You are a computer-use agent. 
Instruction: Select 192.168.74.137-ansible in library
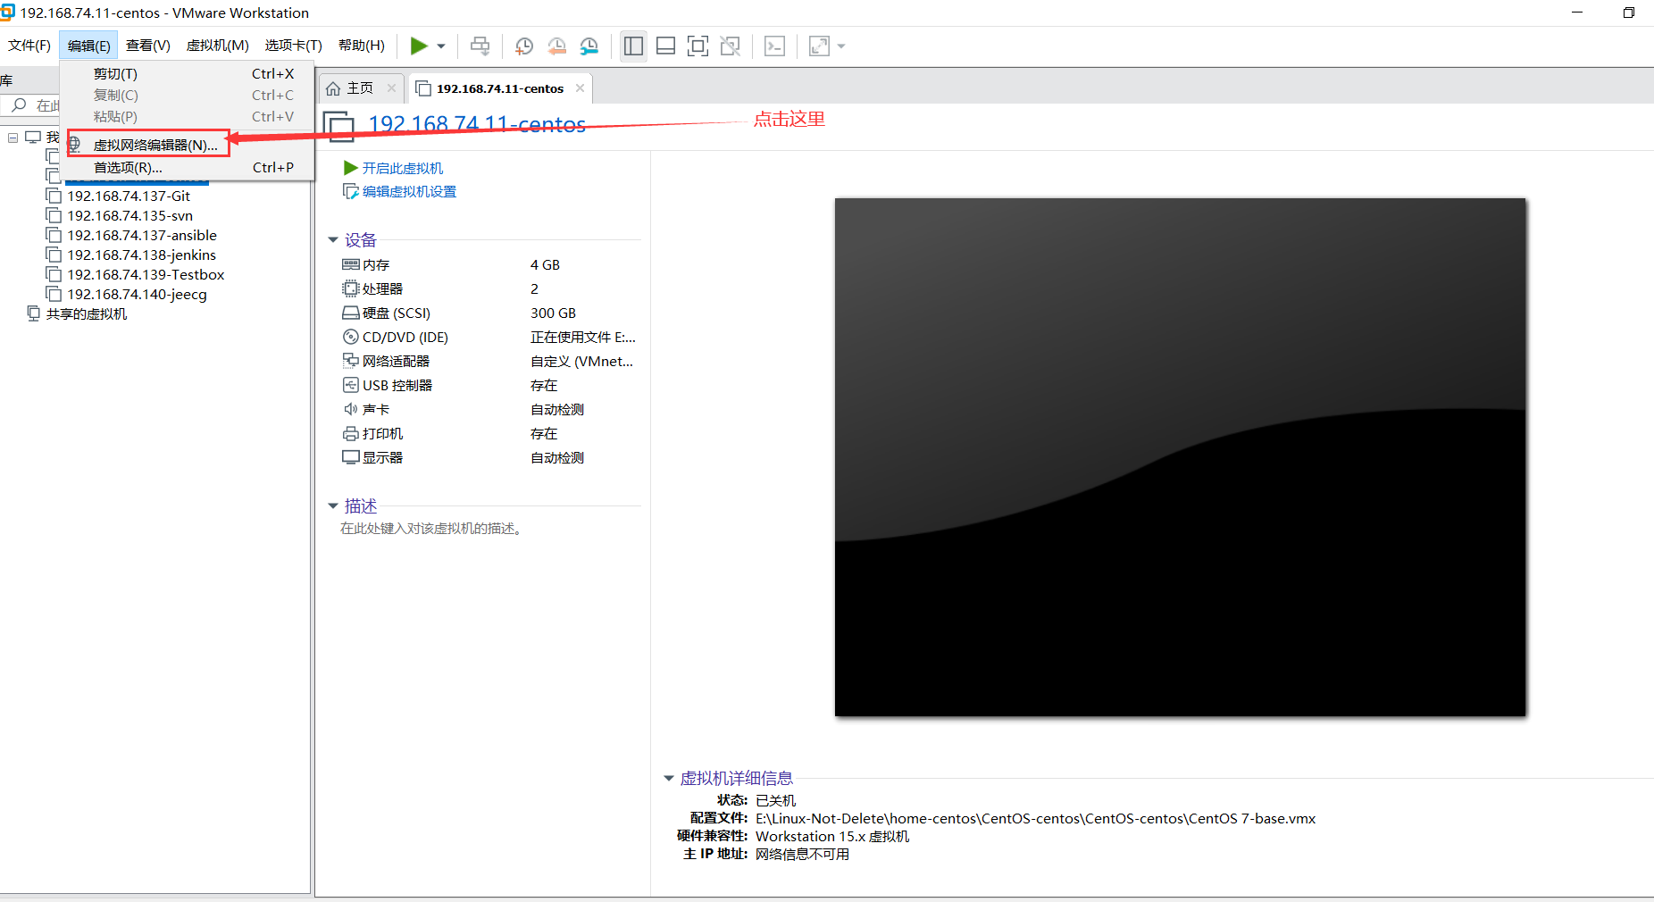(x=142, y=235)
